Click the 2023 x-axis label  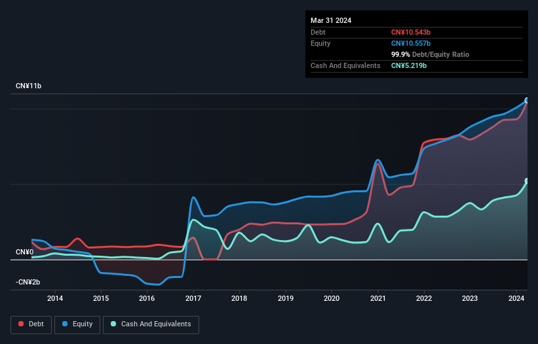tap(470, 298)
